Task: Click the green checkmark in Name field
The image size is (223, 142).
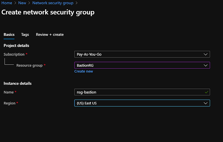Action: 206,92
